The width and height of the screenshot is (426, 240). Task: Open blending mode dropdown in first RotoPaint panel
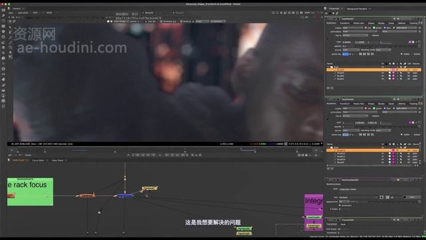pyautogui.click(x=383, y=50)
